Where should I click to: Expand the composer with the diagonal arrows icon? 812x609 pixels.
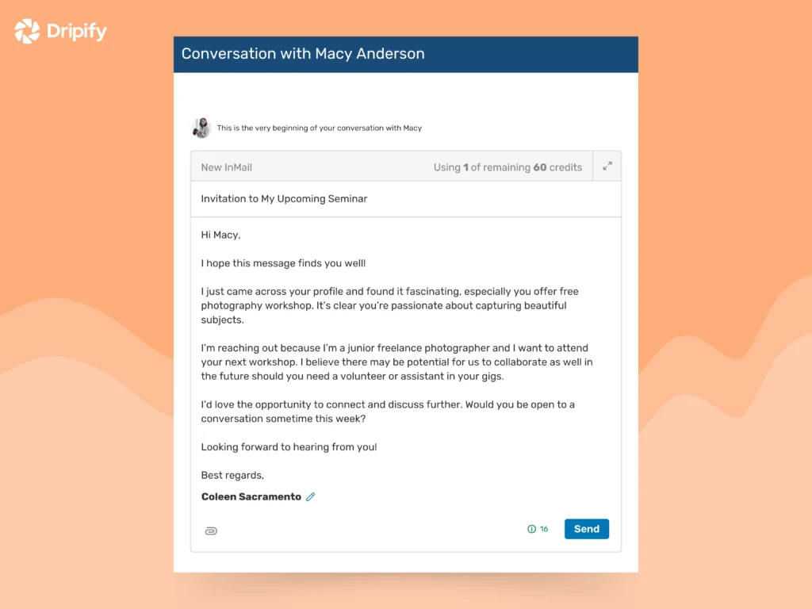607,167
